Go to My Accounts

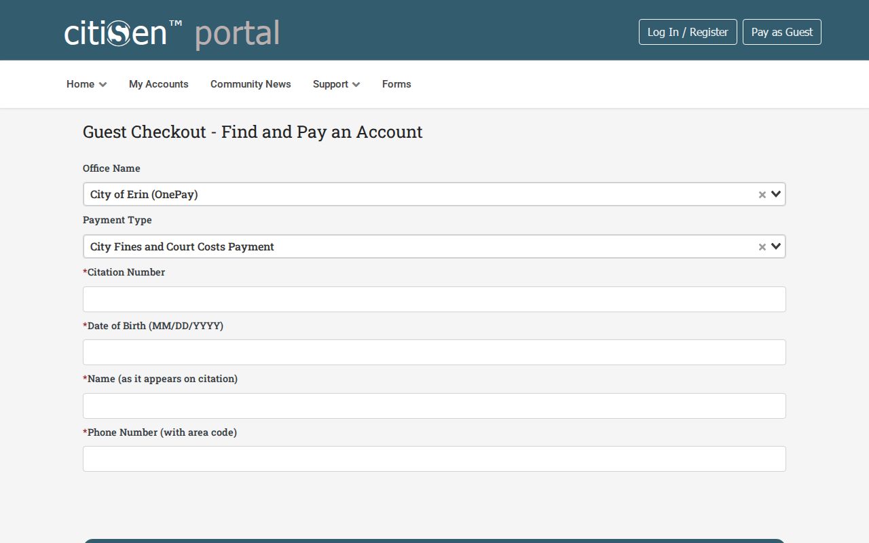[159, 84]
